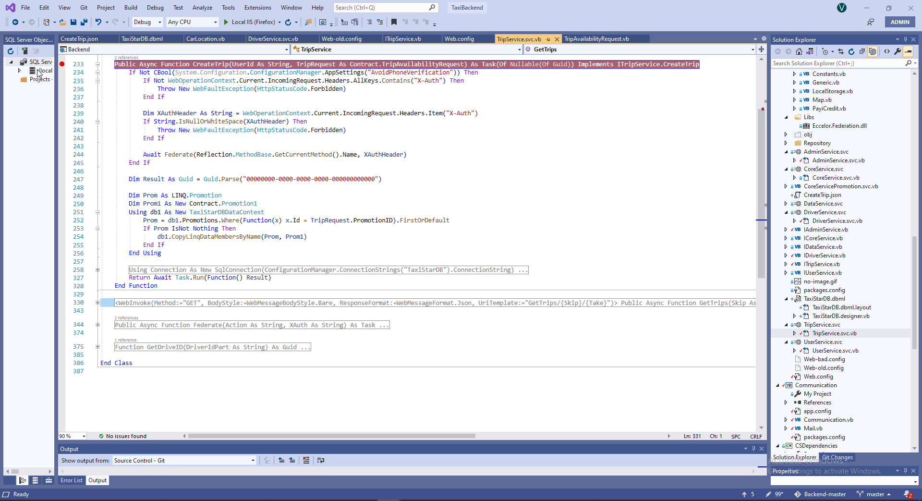Toggle word wrap in Output window
This screenshot has height=501, width=922.
pos(321,460)
